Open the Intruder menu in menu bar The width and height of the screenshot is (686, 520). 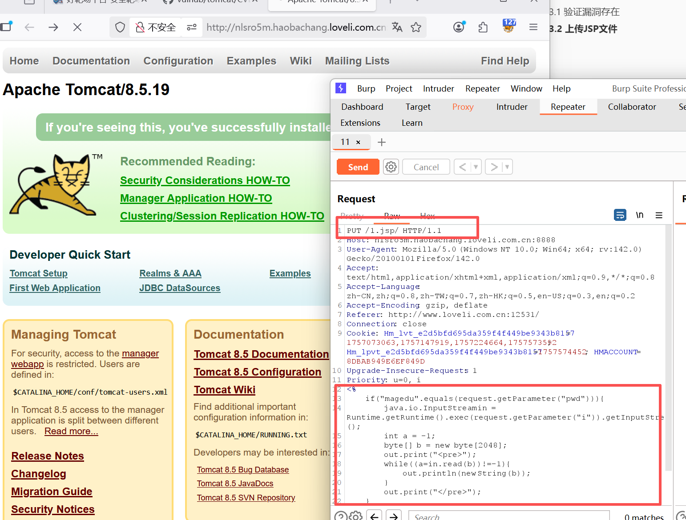point(439,88)
